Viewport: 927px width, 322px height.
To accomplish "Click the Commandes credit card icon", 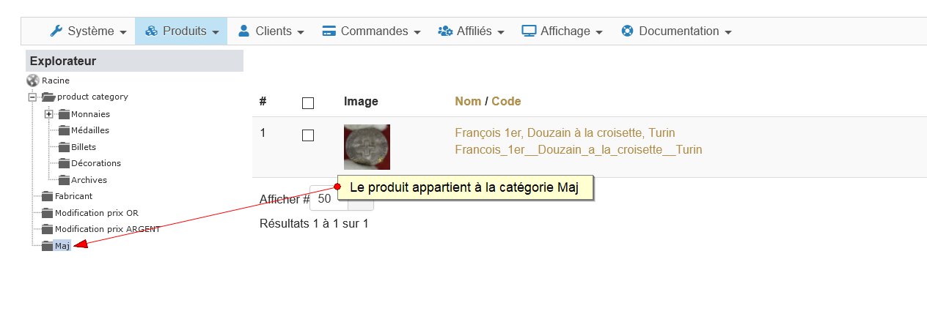I will (329, 31).
